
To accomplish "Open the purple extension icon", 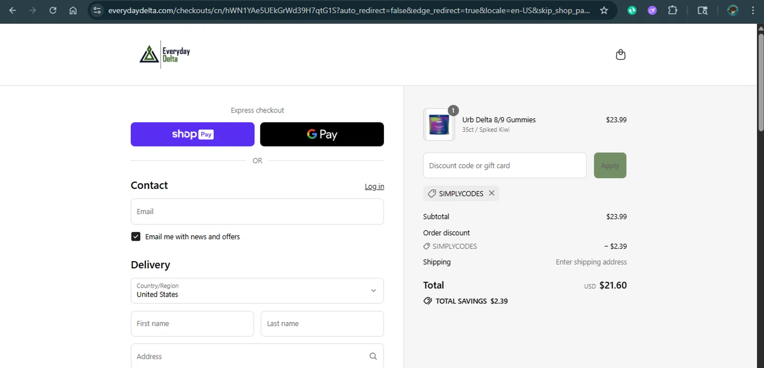I will [x=652, y=10].
